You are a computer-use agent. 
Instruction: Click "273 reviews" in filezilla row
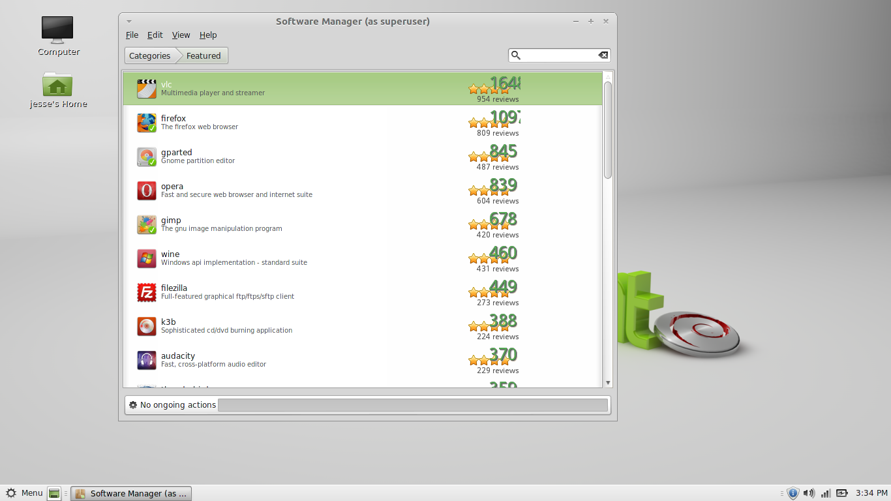[x=498, y=303]
